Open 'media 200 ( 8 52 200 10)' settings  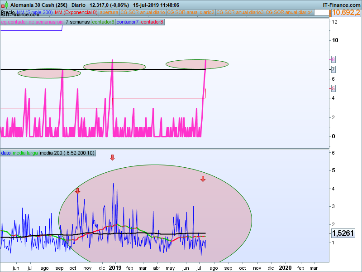(67, 153)
